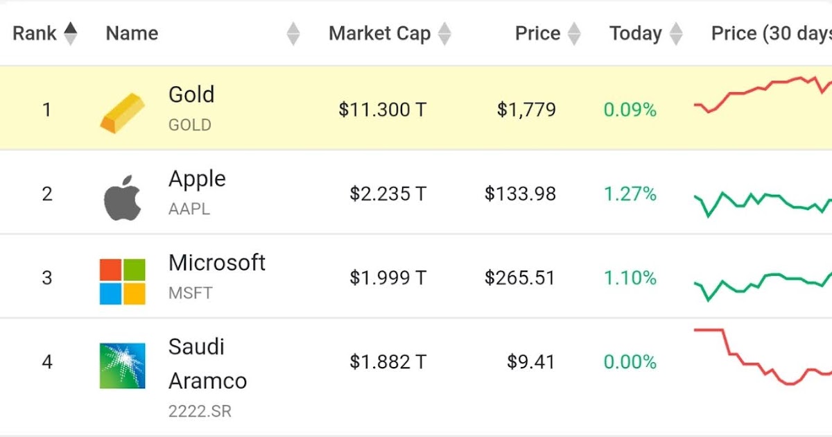Click the Market Cap column header
This screenshot has width=832, height=437.
379,33
